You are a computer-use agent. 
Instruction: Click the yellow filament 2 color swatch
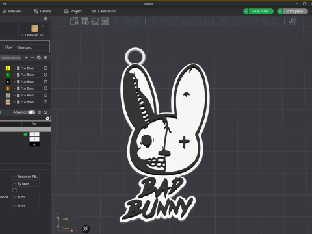coord(8,68)
